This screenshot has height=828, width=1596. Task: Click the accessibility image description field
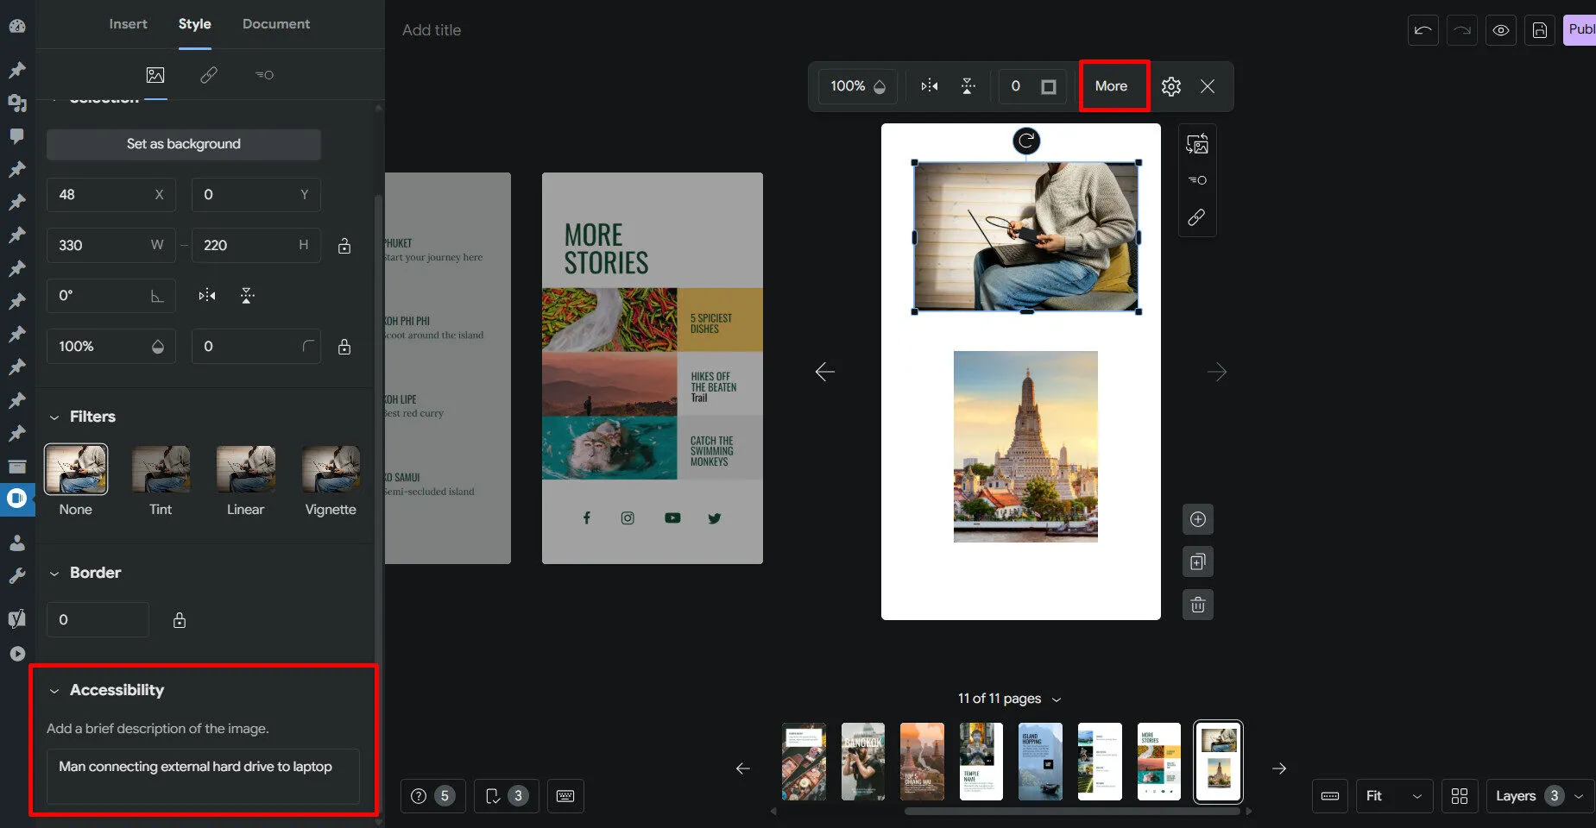coord(203,775)
